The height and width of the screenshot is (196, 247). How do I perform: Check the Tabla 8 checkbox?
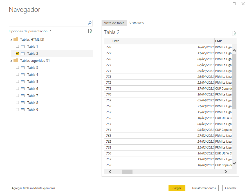17,102
